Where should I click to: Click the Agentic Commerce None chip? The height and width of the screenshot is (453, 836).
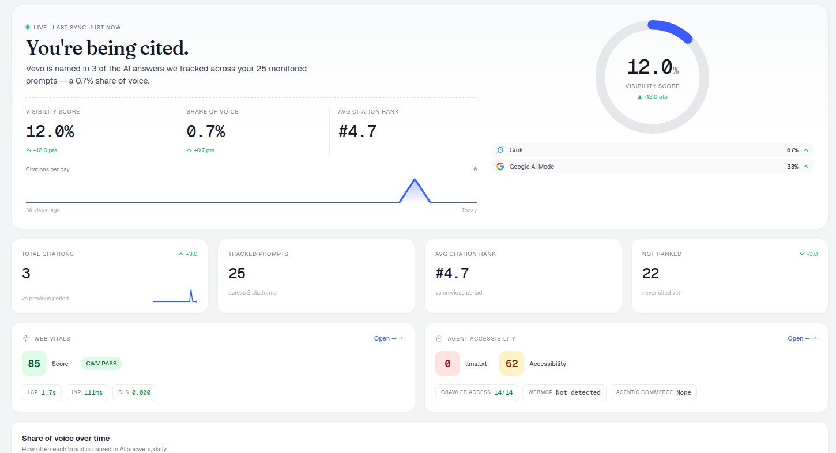tap(653, 392)
